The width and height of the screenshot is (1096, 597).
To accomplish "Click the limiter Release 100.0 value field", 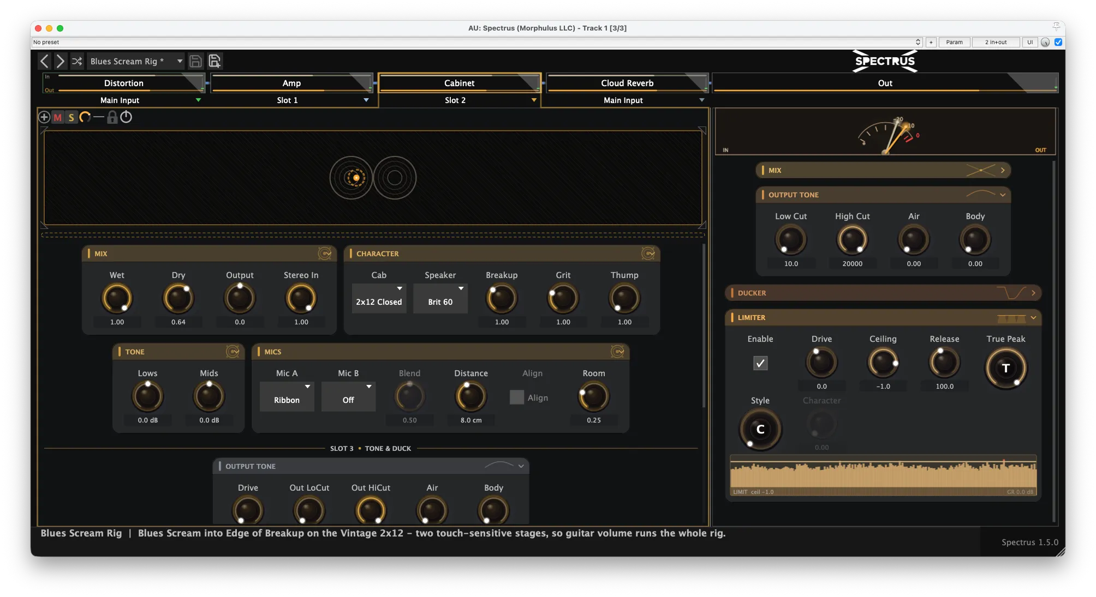I will 944,387.
